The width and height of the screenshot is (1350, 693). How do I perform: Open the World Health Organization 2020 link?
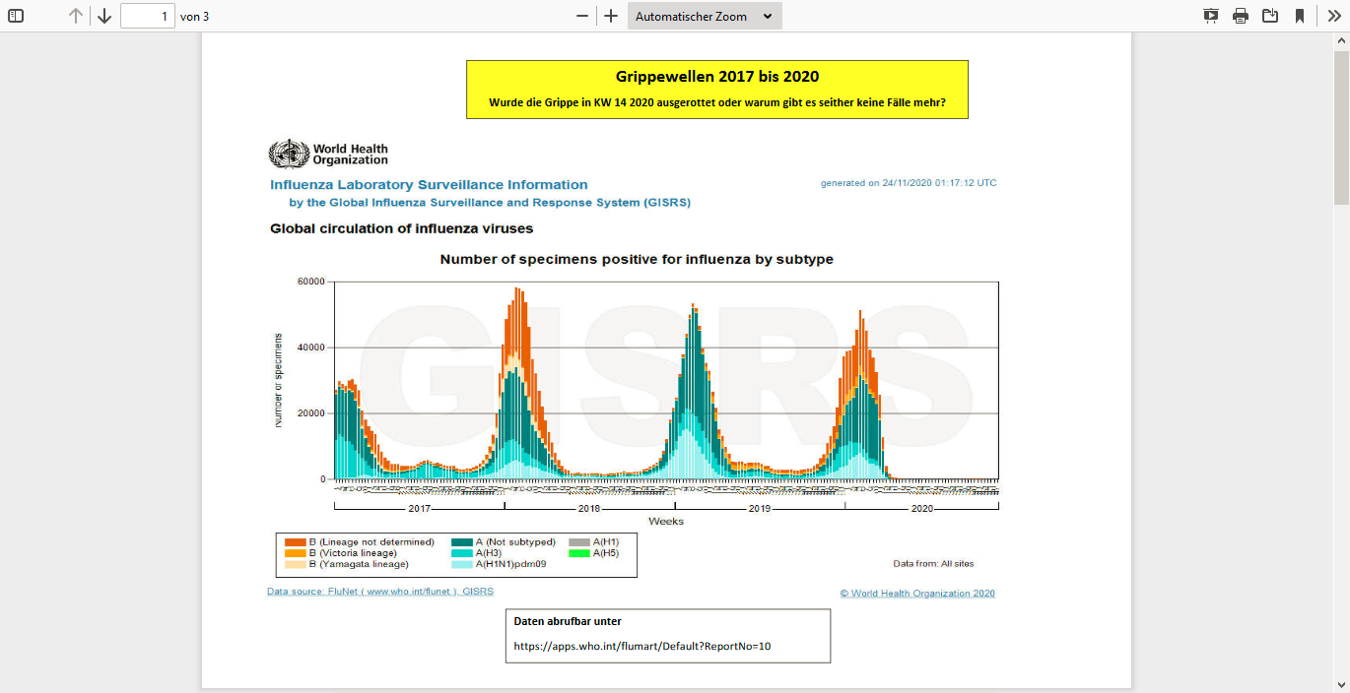pyautogui.click(x=917, y=594)
